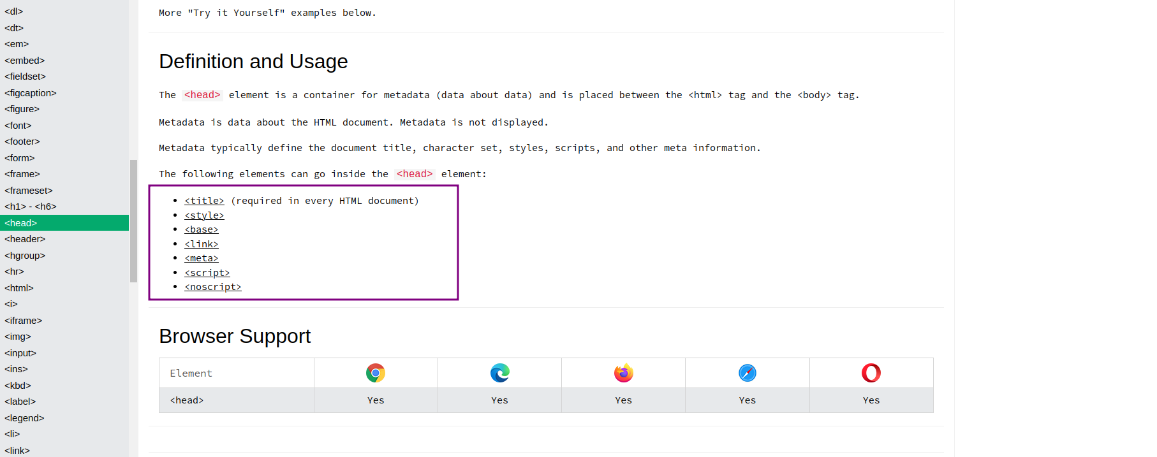This screenshot has height=457, width=1157.
Task: Follow the <base> element link
Action: [x=202, y=229]
